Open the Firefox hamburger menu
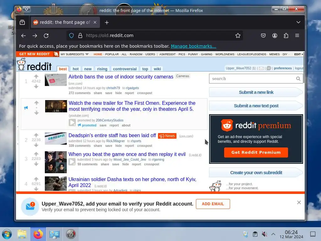Image resolution: width=321 pixels, height=241 pixels. point(297,36)
